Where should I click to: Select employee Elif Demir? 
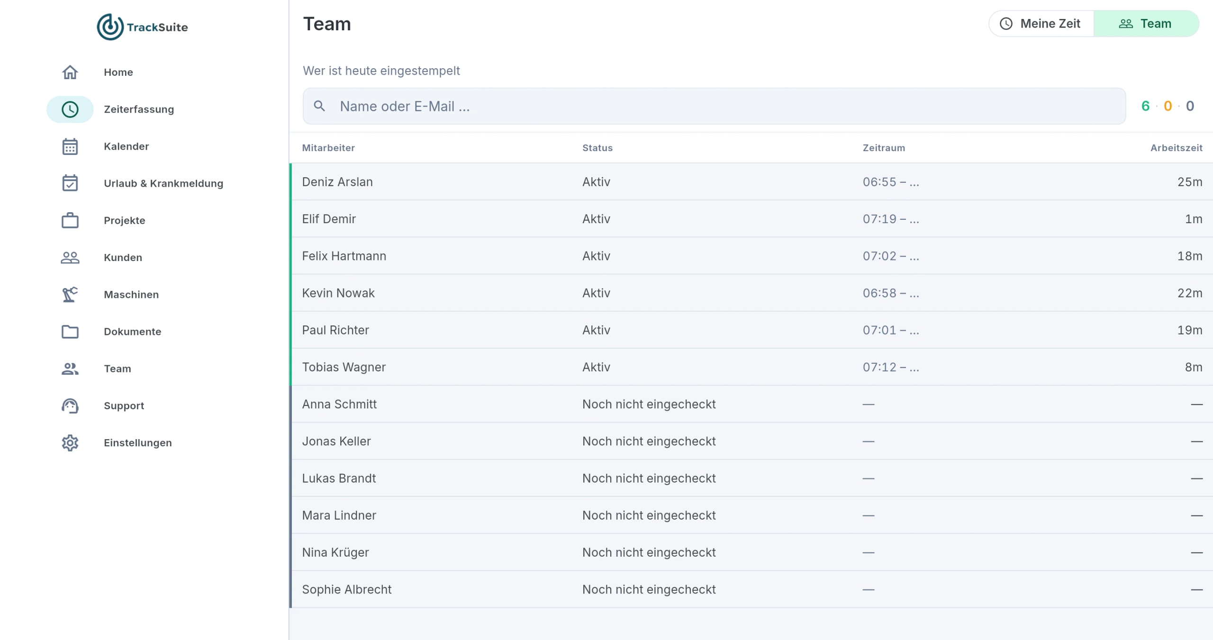coord(329,219)
